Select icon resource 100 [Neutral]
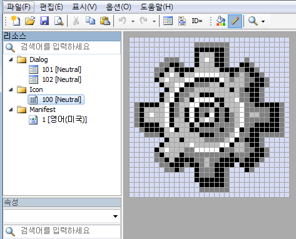This screenshot has height=239, width=296. click(x=56, y=99)
